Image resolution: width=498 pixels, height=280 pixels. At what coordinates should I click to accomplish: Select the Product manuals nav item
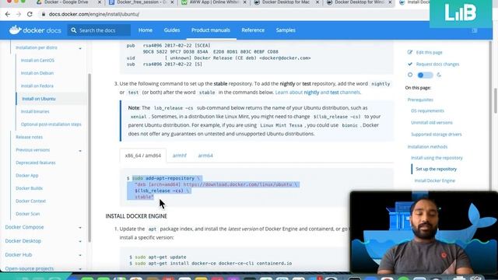tap(211, 30)
